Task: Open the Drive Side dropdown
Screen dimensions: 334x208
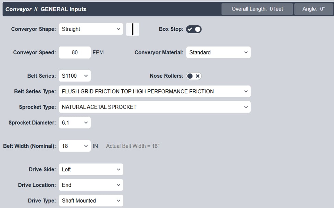Action: tap(91, 169)
